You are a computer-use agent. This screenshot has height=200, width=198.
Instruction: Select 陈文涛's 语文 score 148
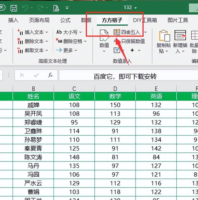[x=74, y=157]
